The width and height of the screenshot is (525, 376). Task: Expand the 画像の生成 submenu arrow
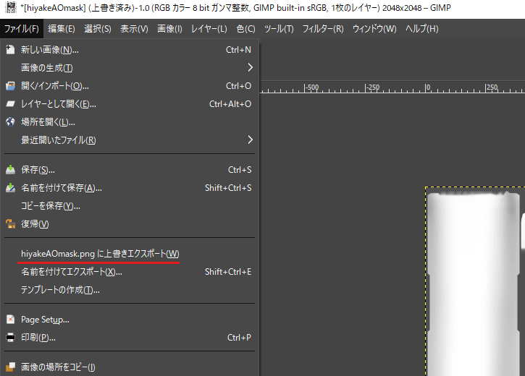pyautogui.click(x=250, y=67)
